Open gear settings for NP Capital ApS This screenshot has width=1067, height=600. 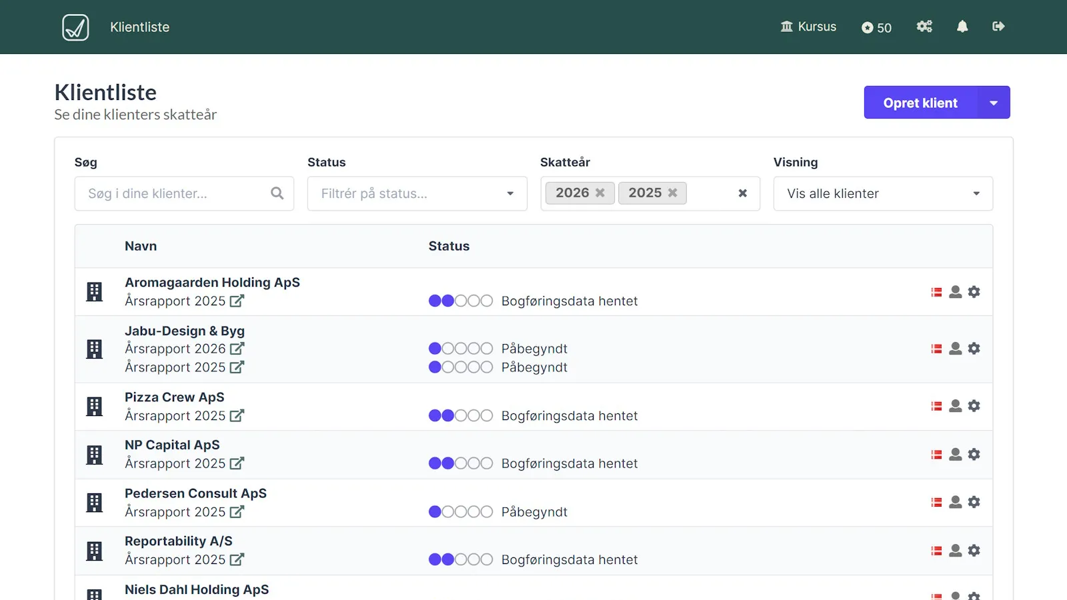(974, 455)
